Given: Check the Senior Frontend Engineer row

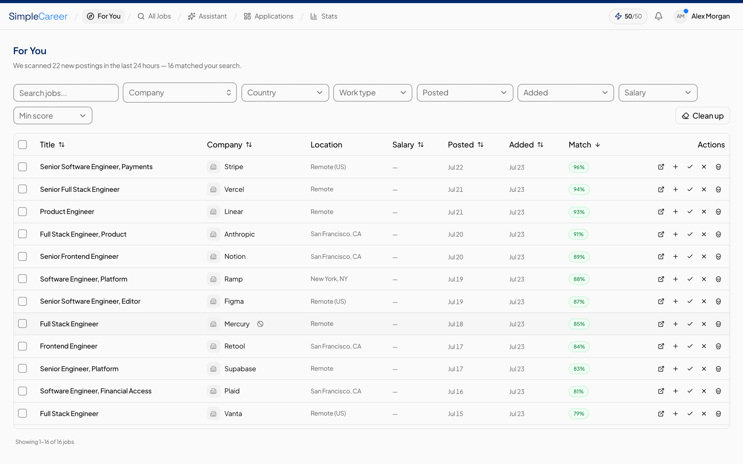Looking at the screenshot, I should coord(22,256).
